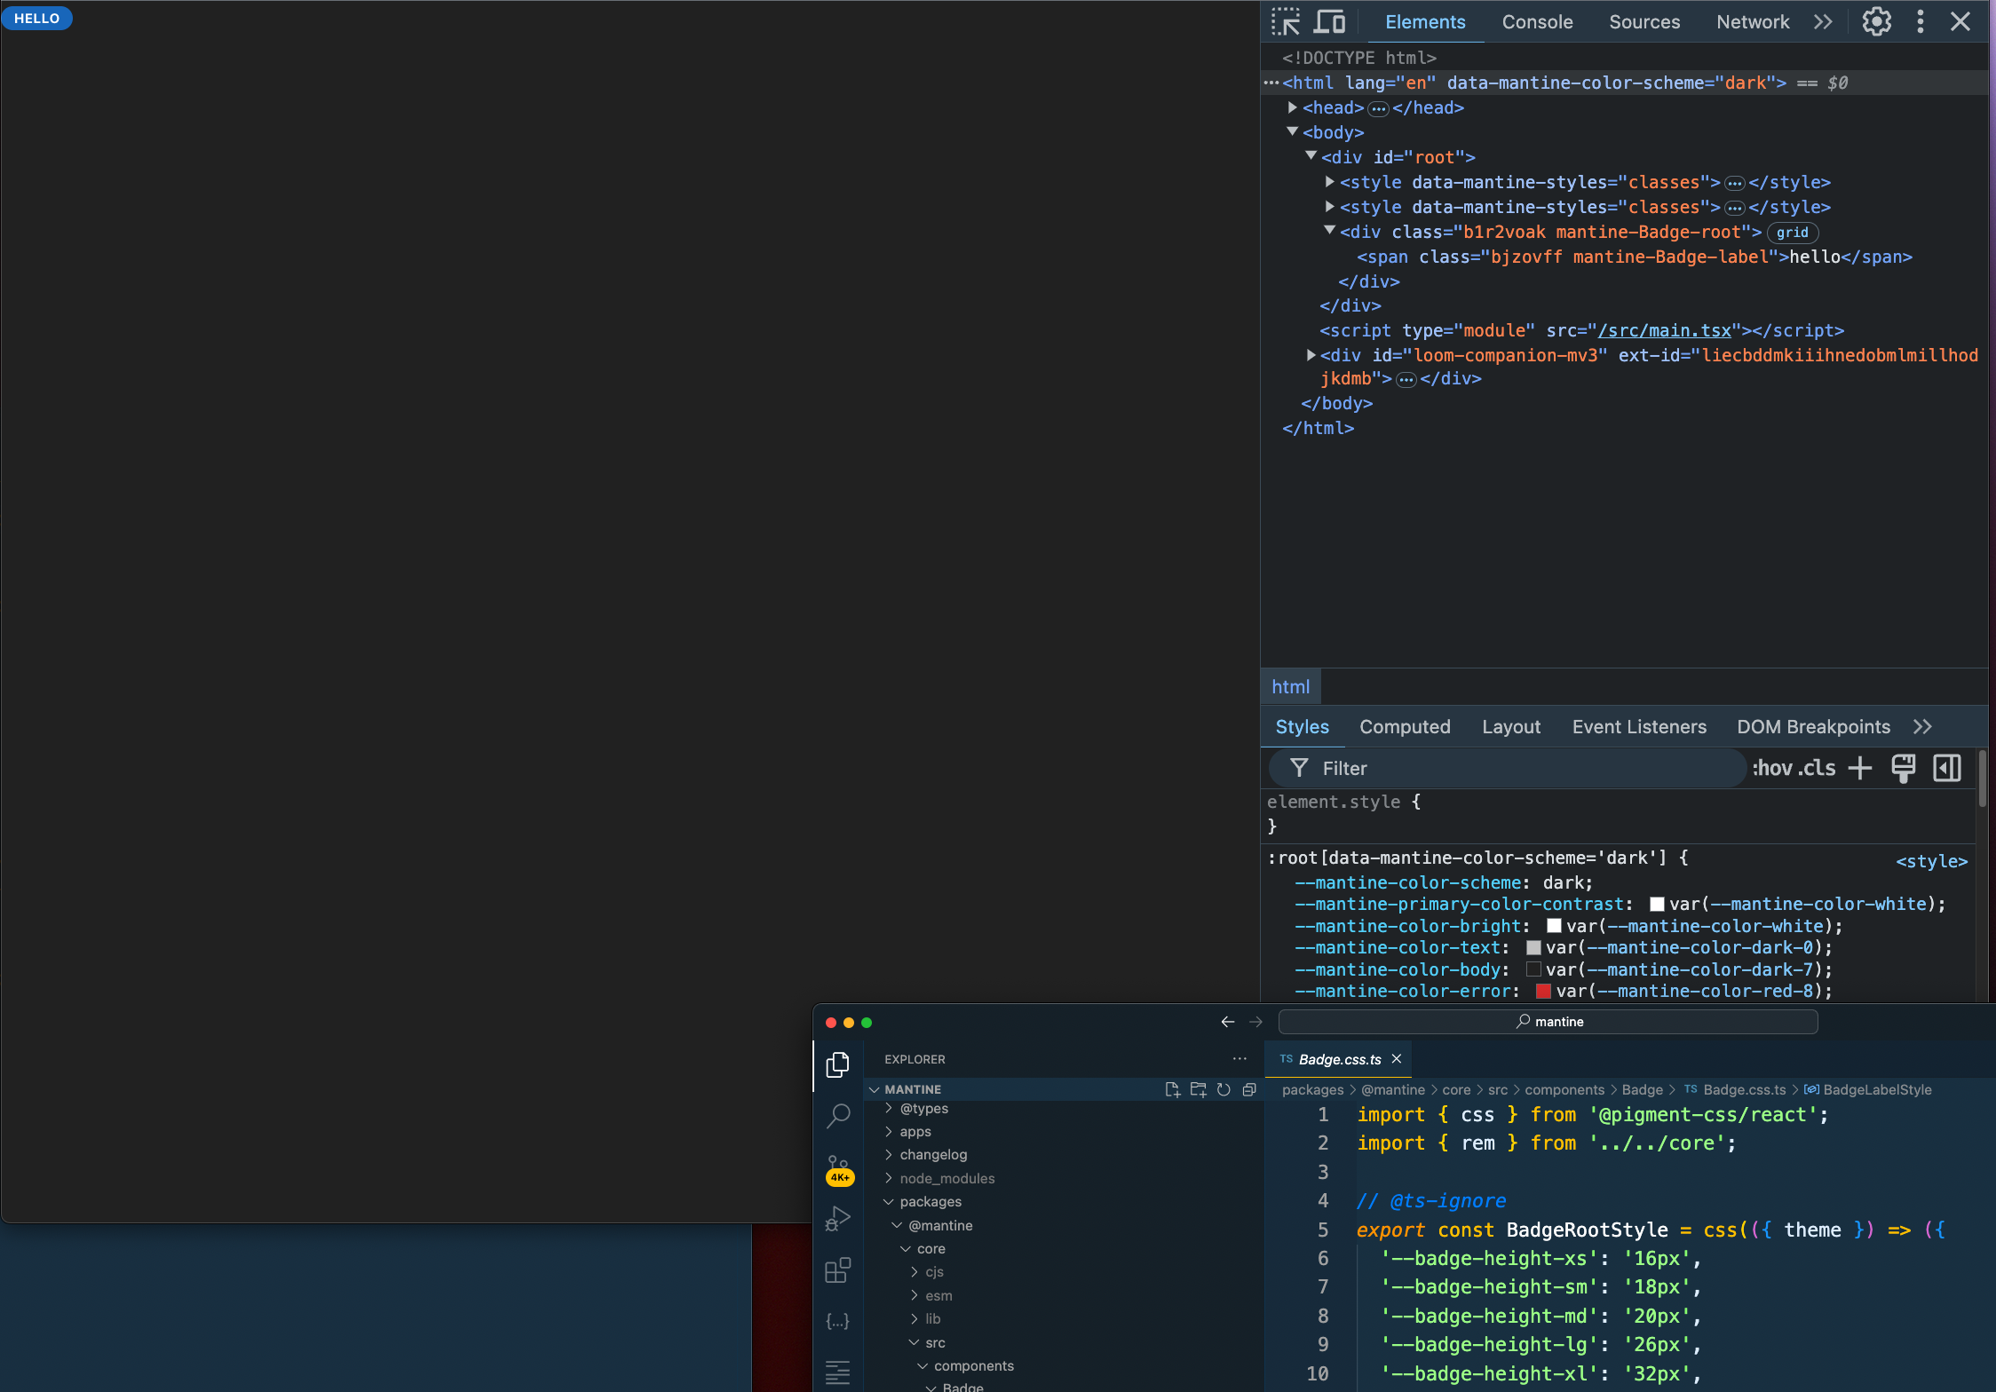The width and height of the screenshot is (1996, 1392).
Task: Select the html breadcrumb in DevTools
Action: [x=1290, y=686]
